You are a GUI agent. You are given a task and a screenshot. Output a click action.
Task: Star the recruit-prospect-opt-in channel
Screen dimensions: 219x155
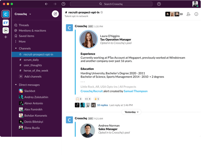101,12
